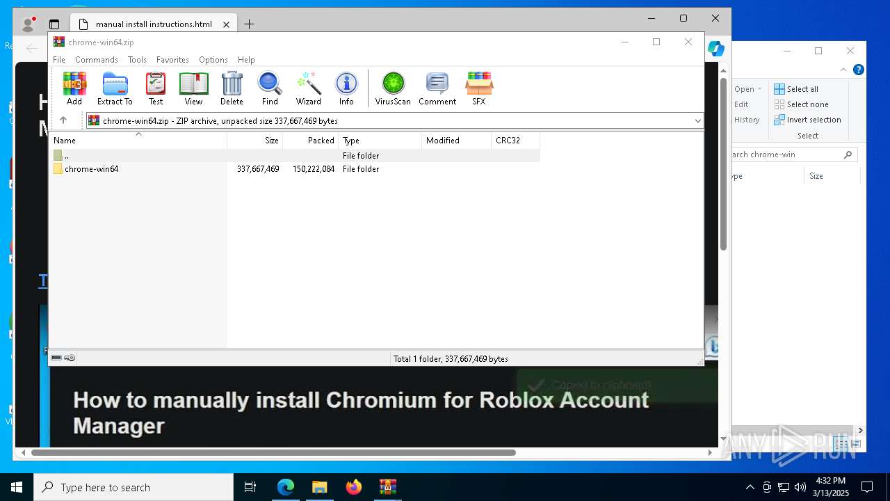Open Edge tab actions menu icon
This screenshot has width=890, height=501.
coord(54,24)
